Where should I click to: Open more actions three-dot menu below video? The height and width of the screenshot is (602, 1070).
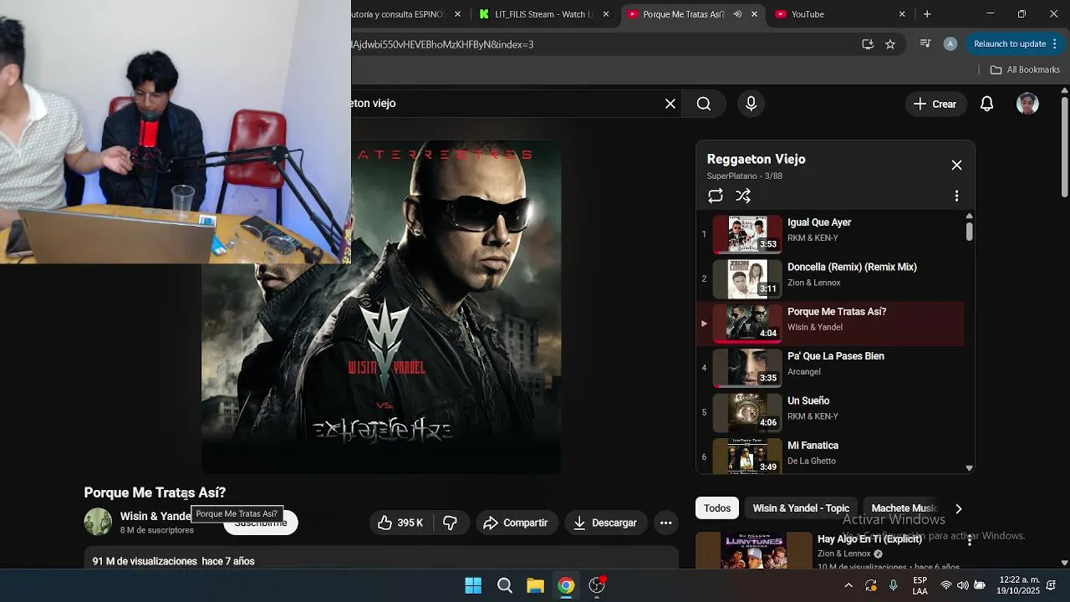point(666,523)
